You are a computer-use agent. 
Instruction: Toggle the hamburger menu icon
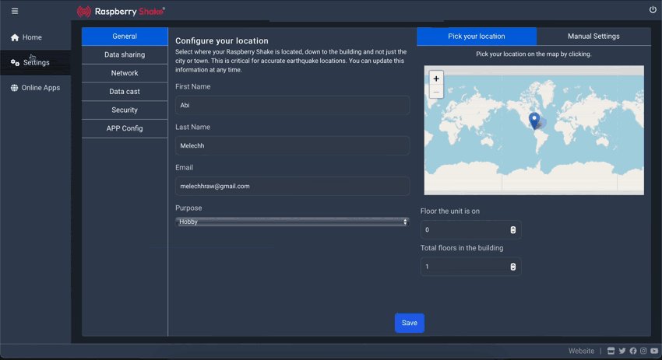(15, 11)
